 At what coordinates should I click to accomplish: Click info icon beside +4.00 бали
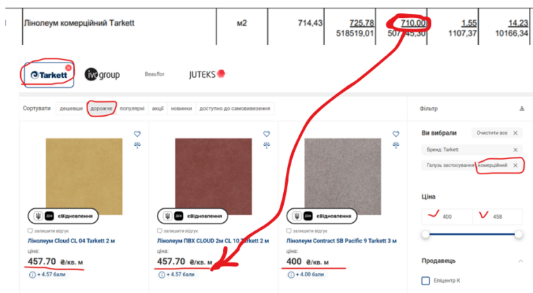coord(291,275)
